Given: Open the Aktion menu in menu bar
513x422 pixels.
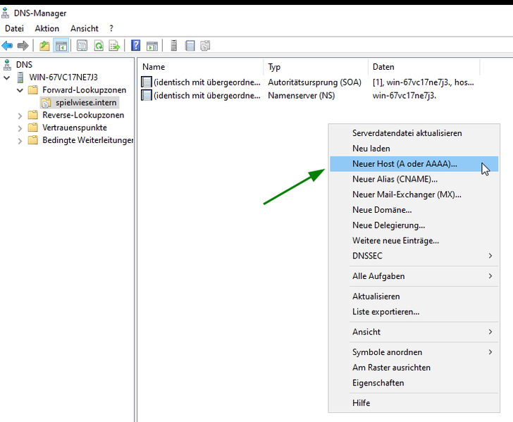Looking at the screenshot, I should click(x=47, y=28).
